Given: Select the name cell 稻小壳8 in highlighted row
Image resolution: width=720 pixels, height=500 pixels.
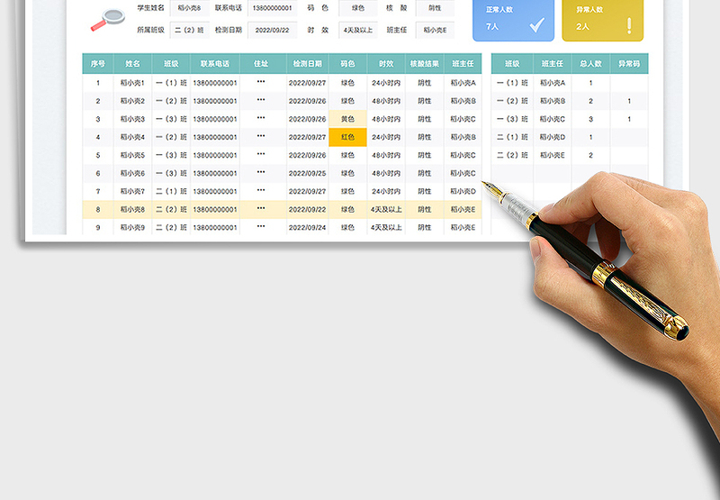Looking at the screenshot, I should [132, 209].
